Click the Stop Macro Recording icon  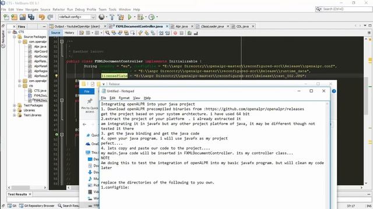(x=181, y=33)
